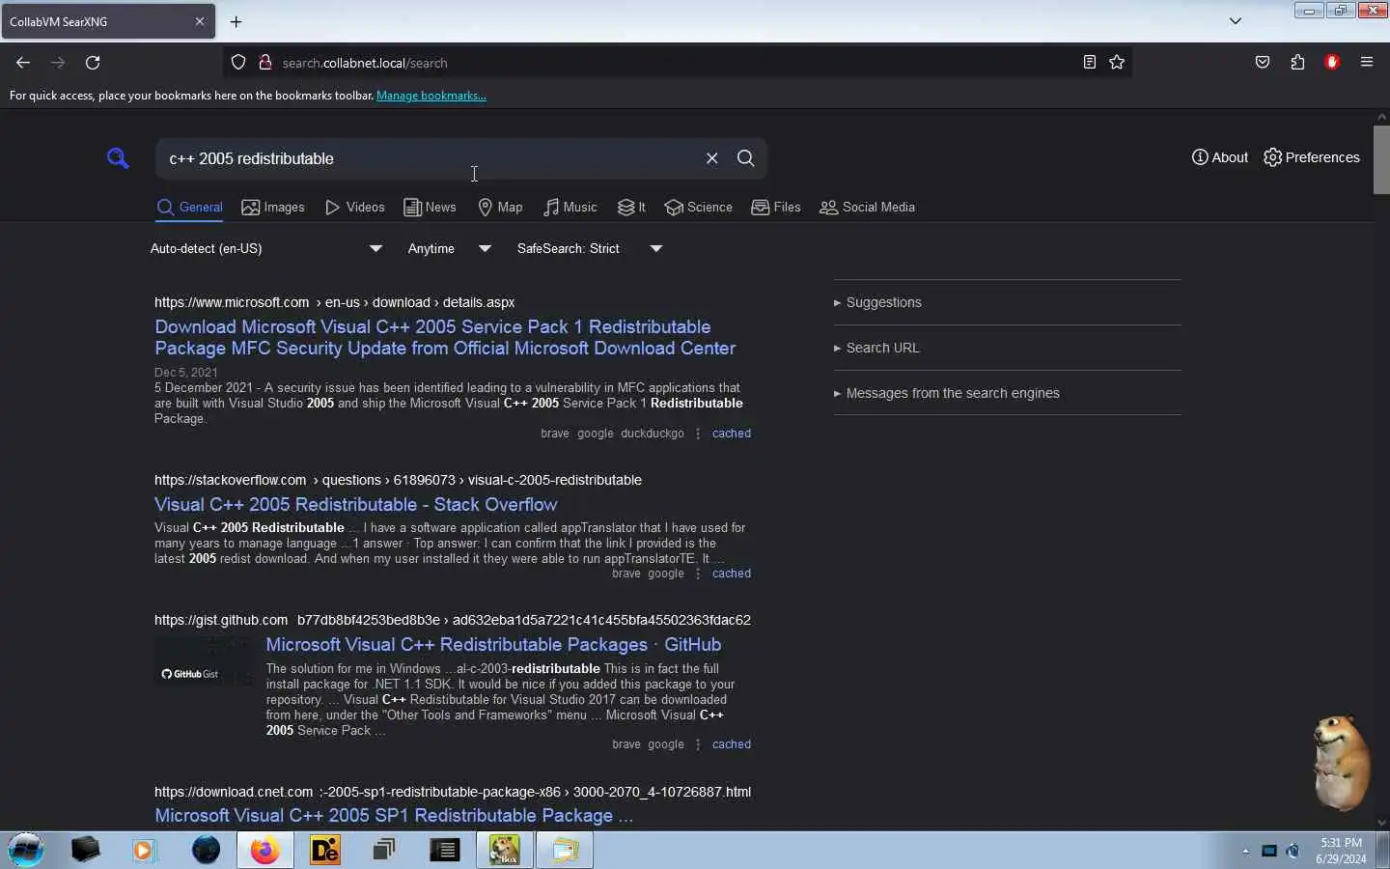Viewport: 1390px width, 869px height.
Task: Switch to the Files search tab
Action: (x=776, y=208)
